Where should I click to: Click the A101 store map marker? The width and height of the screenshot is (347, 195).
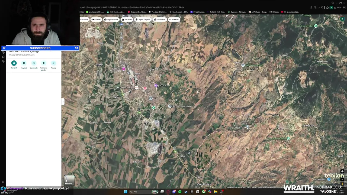[x=150, y=98]
